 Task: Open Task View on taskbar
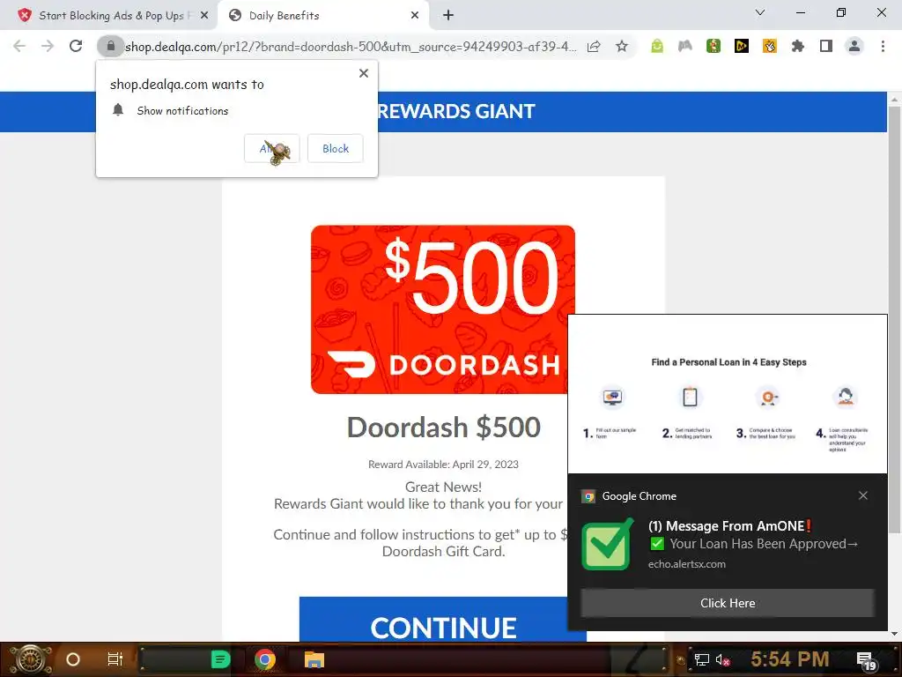point(115,659)
